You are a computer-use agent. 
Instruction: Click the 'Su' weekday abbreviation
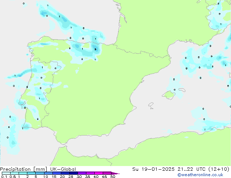(135, 169)
